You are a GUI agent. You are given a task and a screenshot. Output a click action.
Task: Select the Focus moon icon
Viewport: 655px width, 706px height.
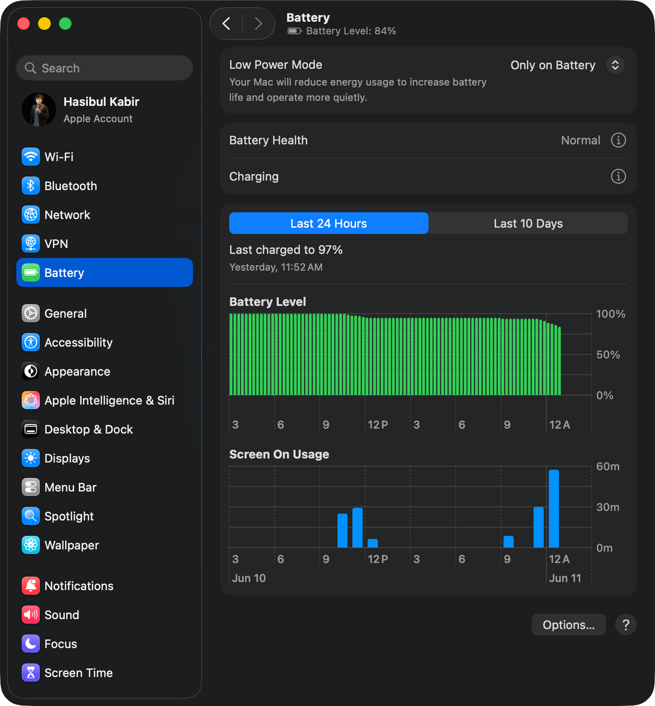point(31,644)
